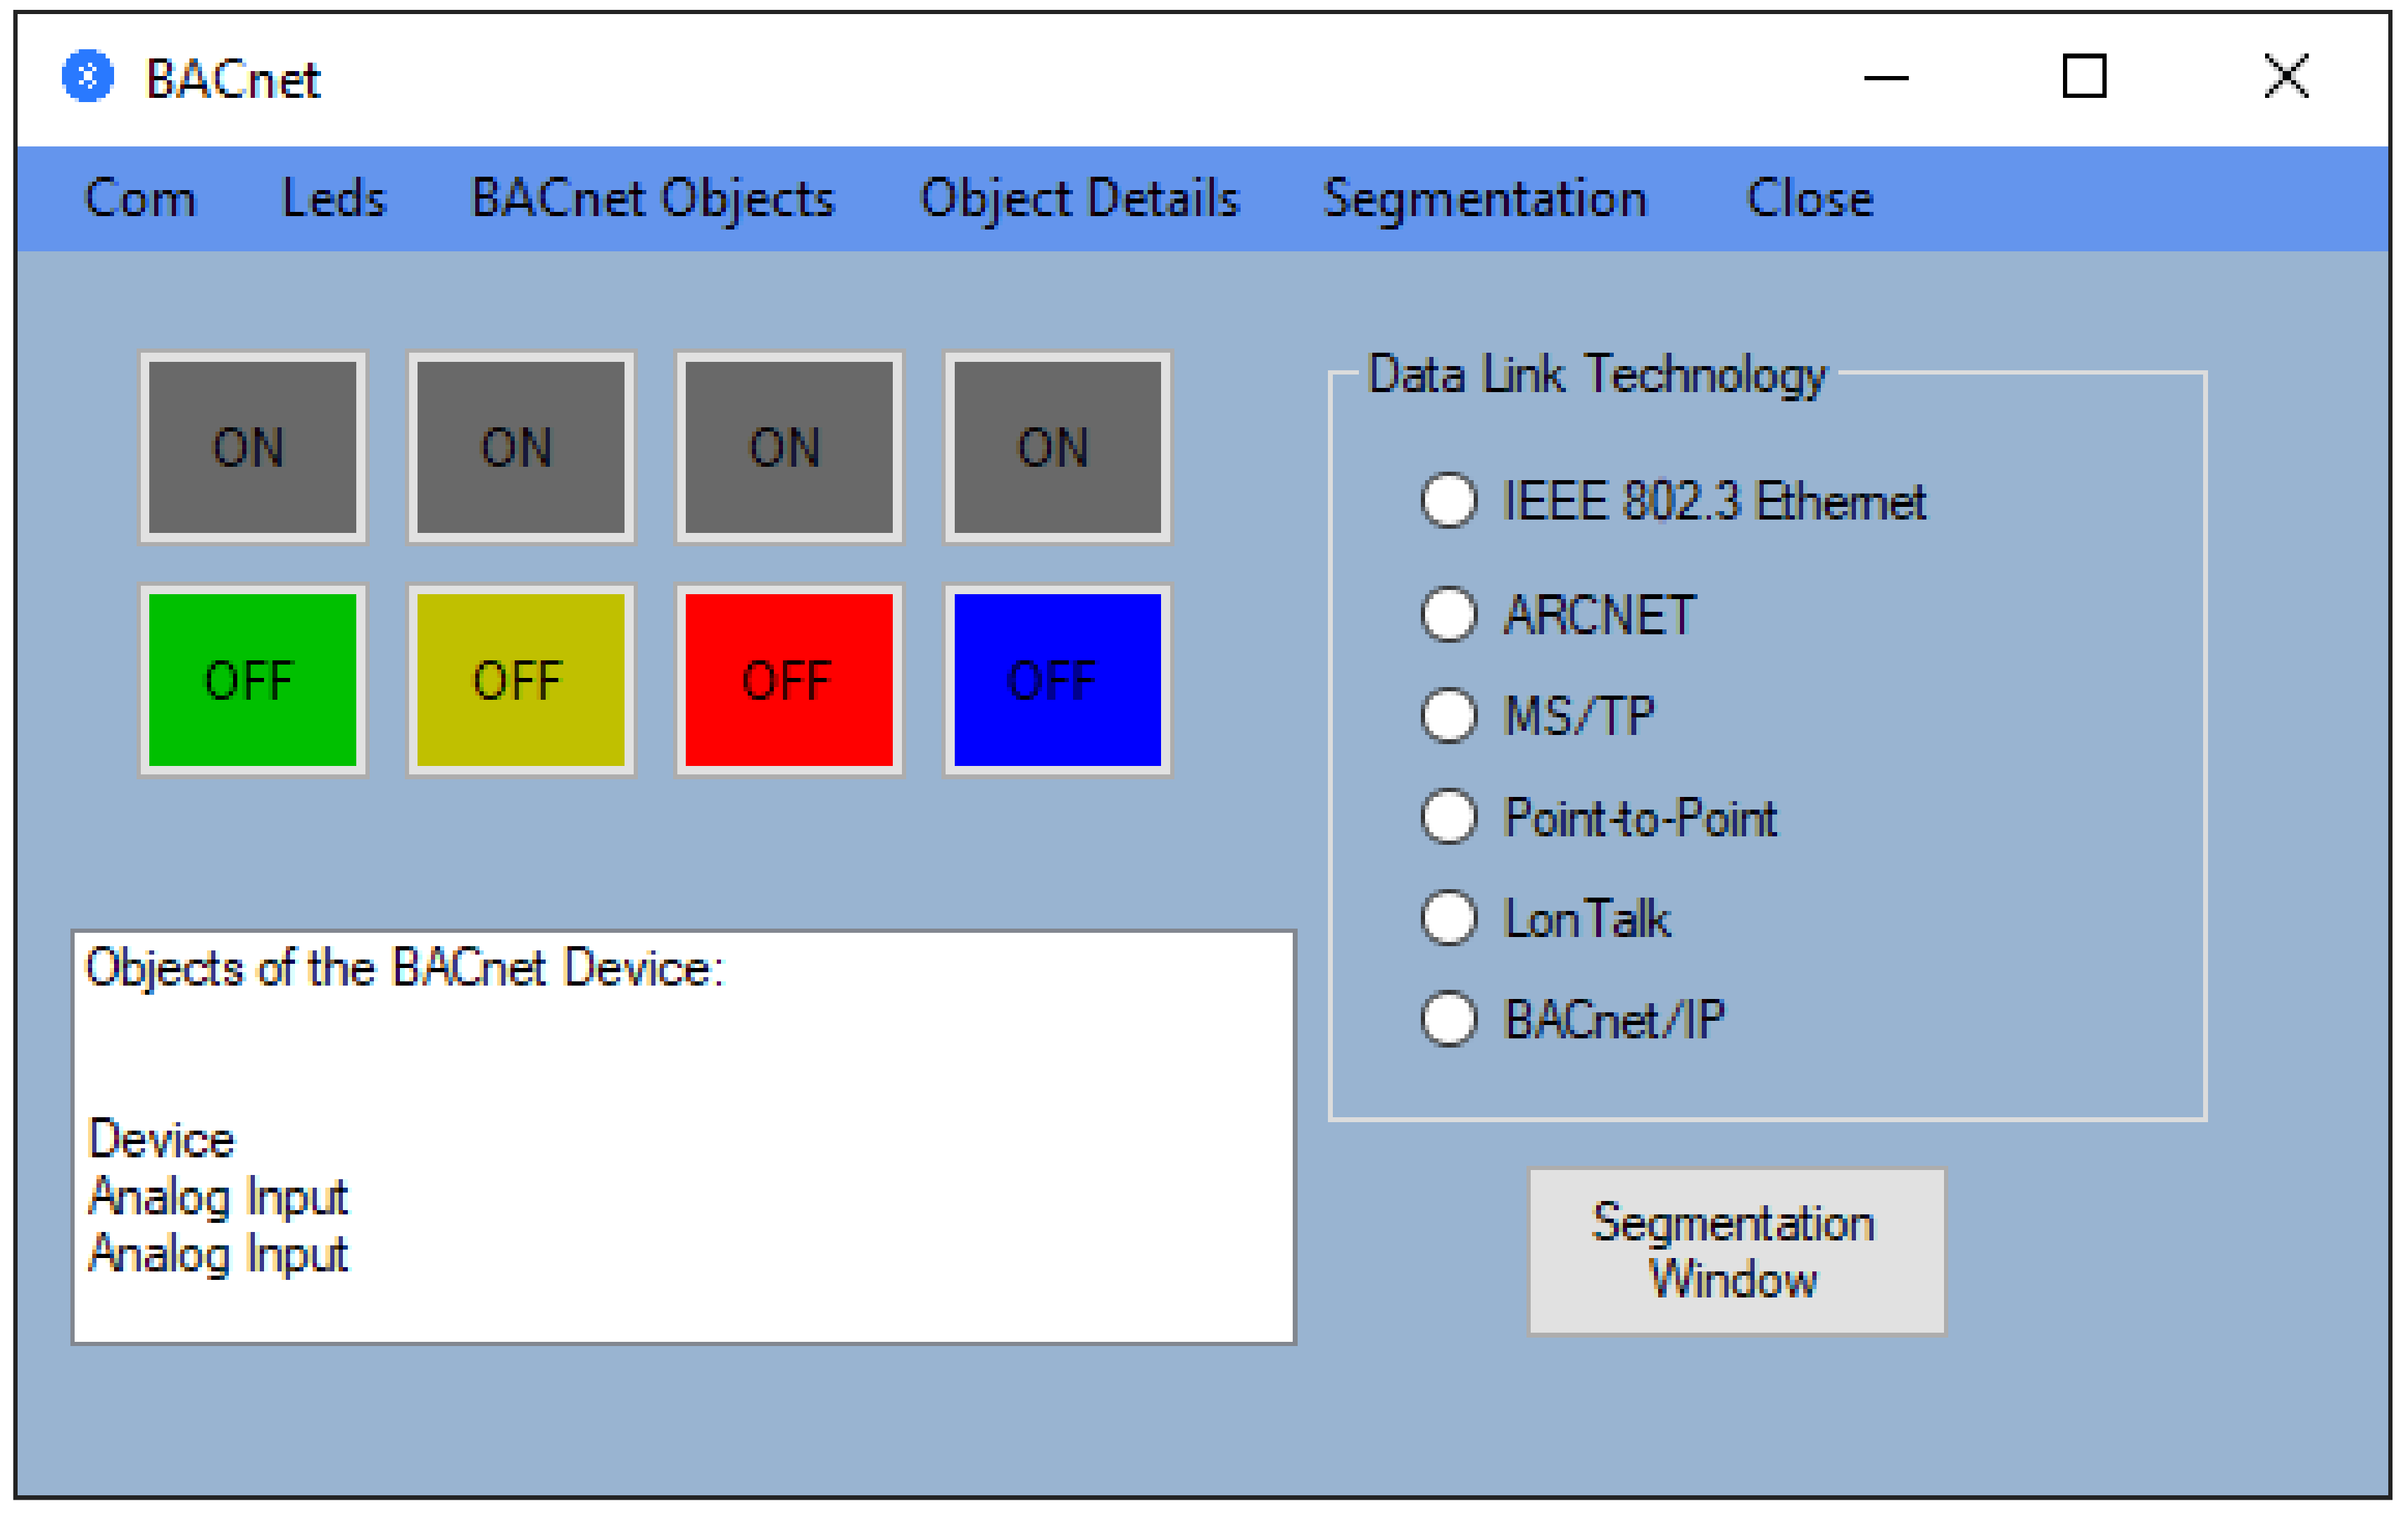This screenshot has height=1515, width=2408.
Task: Turn off the green LED
Action: point(252,680)
